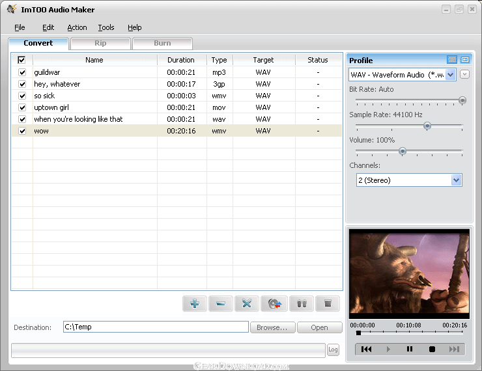
Task: Open the Log button beside progress bar
Action: tap(333, 350)
